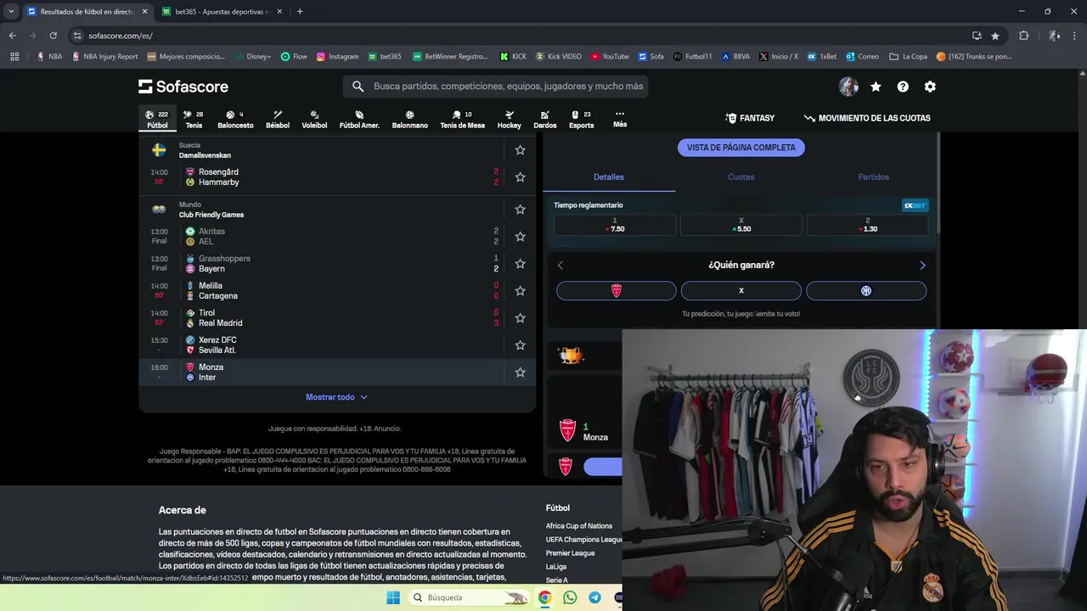The width and height of the screenshot is (1087, 611).
Task: Open the Tenis sport icon
Action: pos(194,119)
